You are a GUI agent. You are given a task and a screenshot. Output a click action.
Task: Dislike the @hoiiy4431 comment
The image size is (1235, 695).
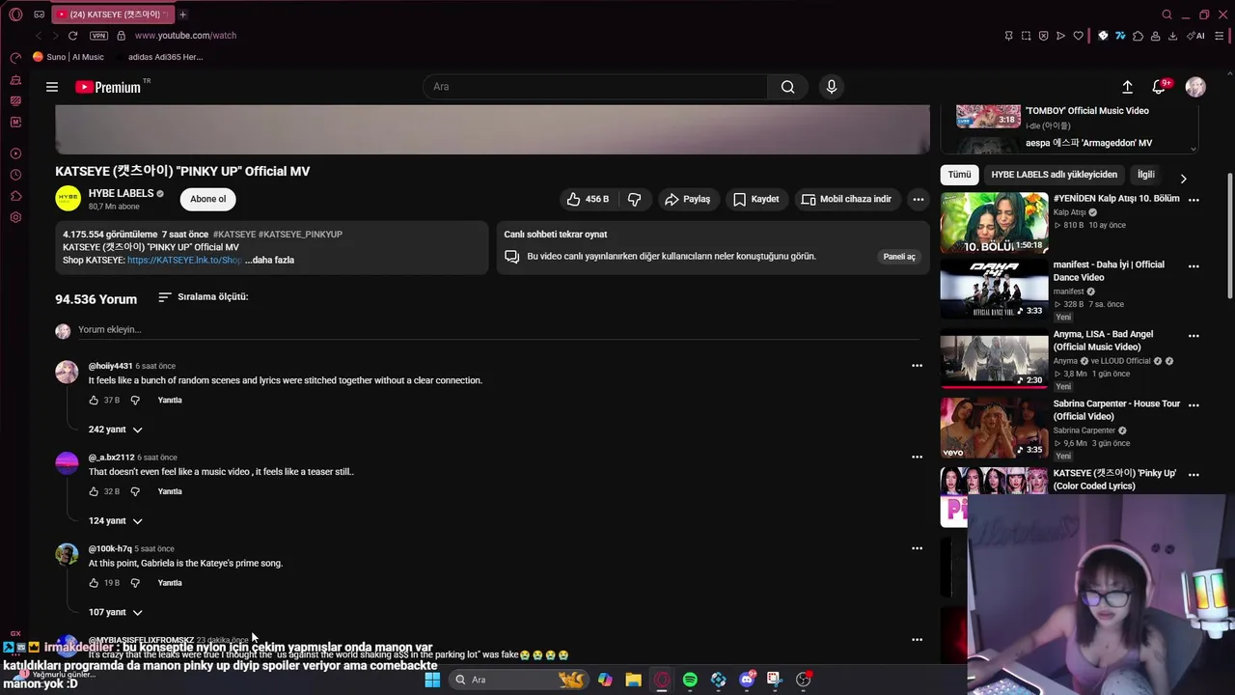coord(135,400)
